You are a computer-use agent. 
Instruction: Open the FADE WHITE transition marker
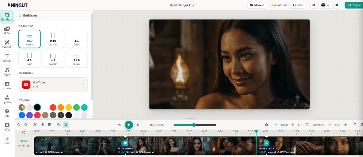(x=125, y=143)
